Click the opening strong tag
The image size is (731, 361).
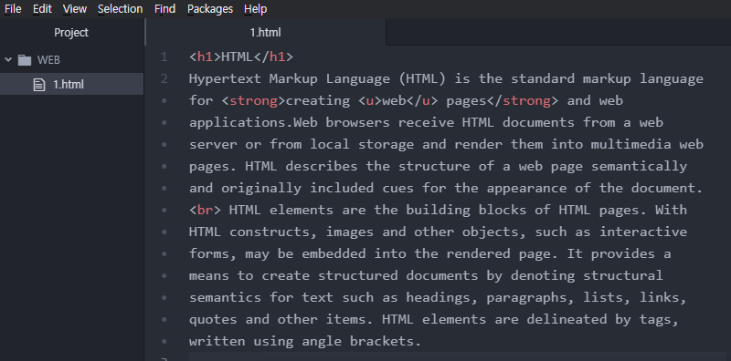click(253, 101)
